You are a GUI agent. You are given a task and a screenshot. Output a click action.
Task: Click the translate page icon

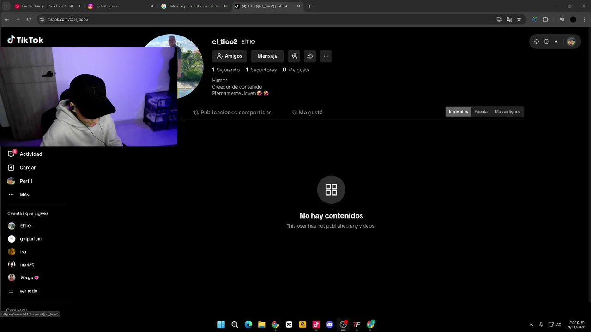(x=509, y=19)
